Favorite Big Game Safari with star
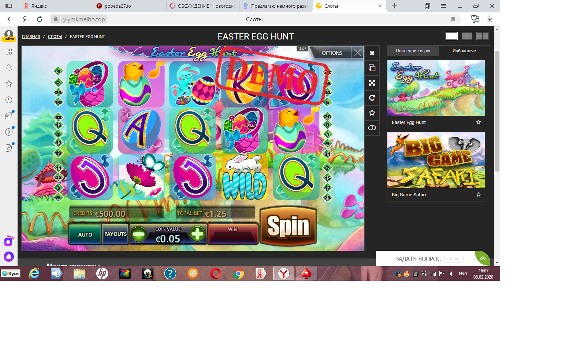569x340 pixels. [478, 195]
